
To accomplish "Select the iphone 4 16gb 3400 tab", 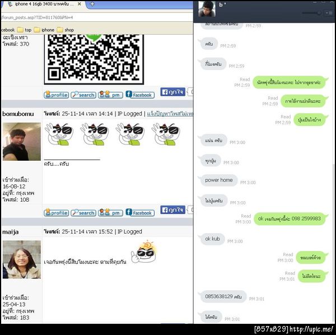I will coord(44,4).
